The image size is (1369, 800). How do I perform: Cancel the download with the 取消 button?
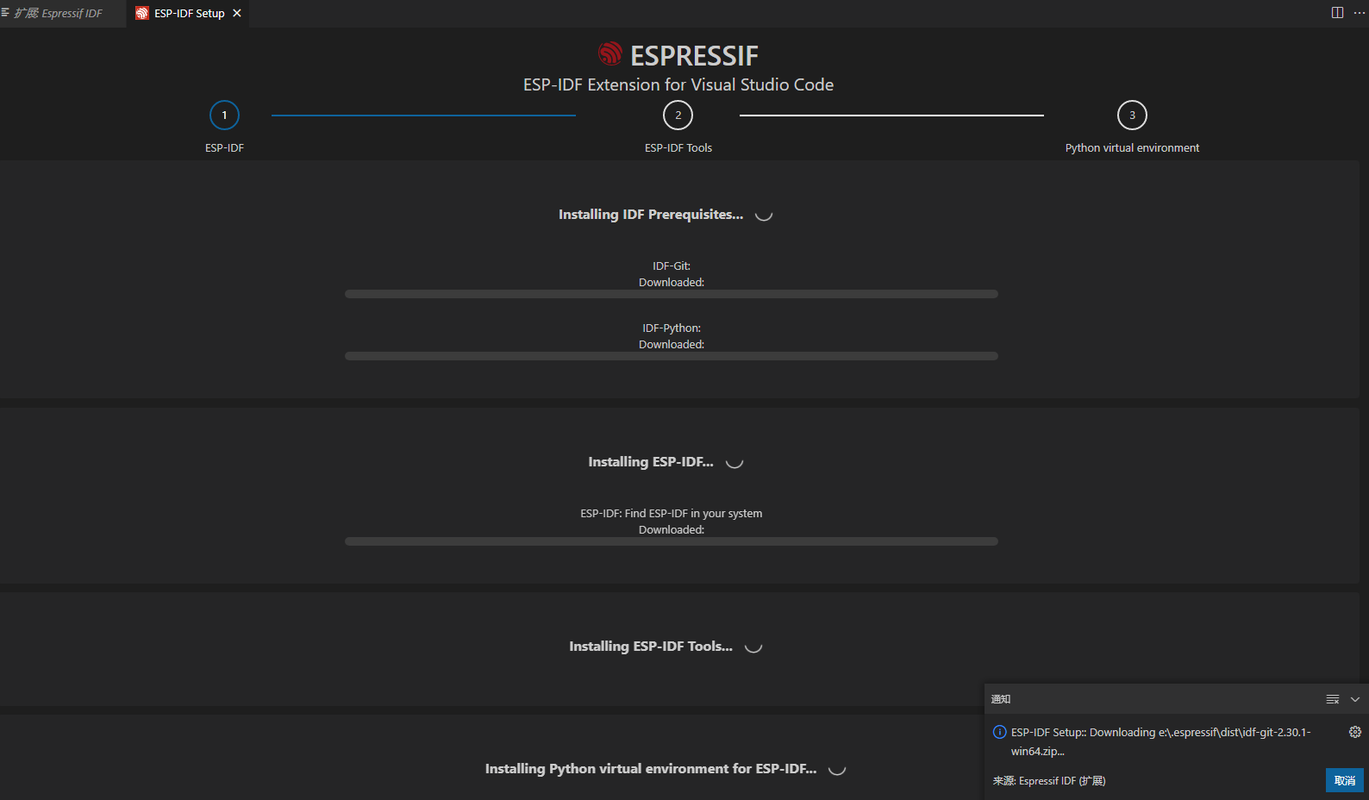tap(1344, 780)
